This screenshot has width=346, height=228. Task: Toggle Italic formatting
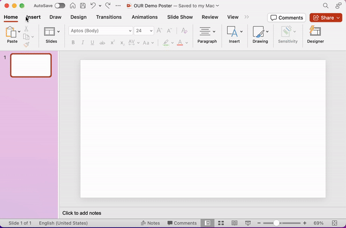(x=82, y=43)
